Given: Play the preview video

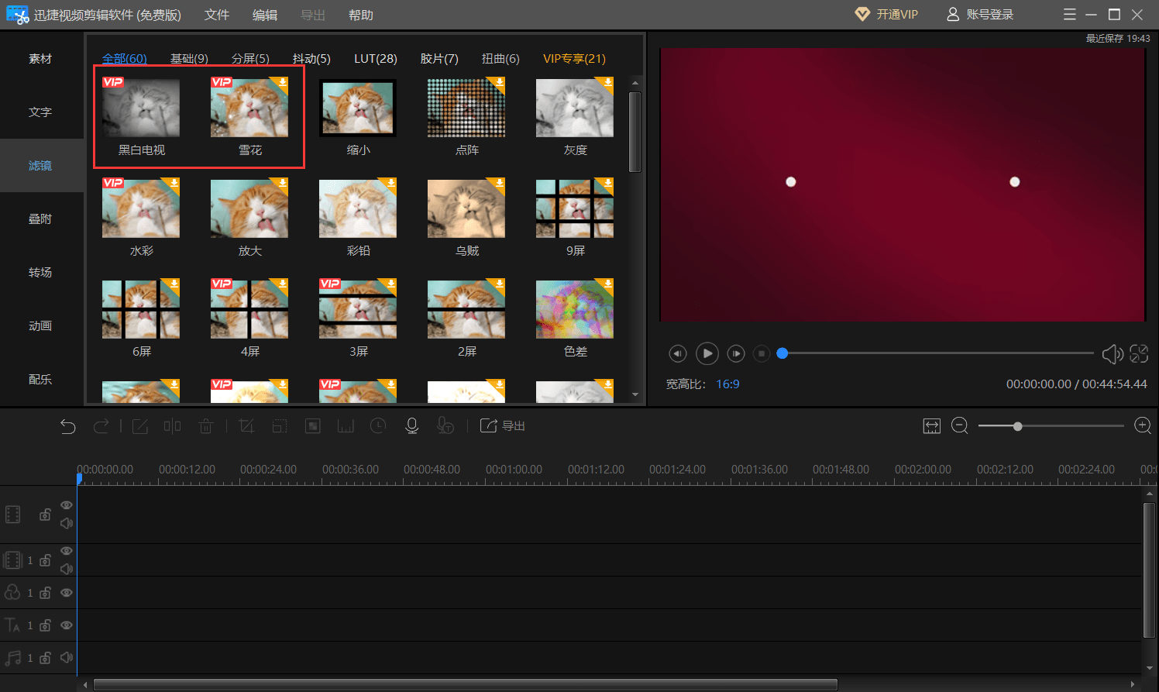Looking at the screenshot, I should (x=707, y=353).
